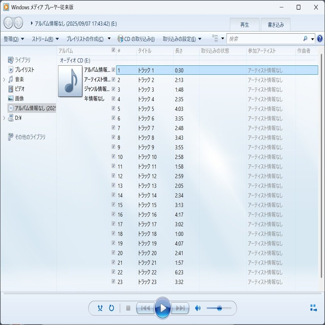Expand the 音楽 tree node
This screenshot has width=325, height=325.
click(4, 79)
